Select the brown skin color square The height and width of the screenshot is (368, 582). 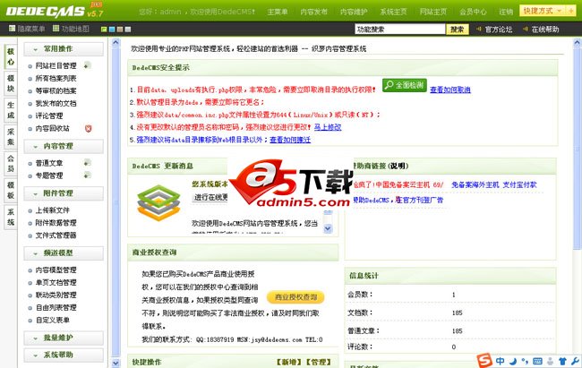(x=120, y=30)
